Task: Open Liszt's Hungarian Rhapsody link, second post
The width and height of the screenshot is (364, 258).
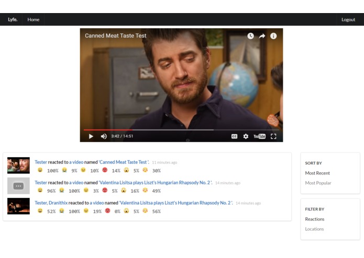Action: pyautogui.click(x=156, y=182)
